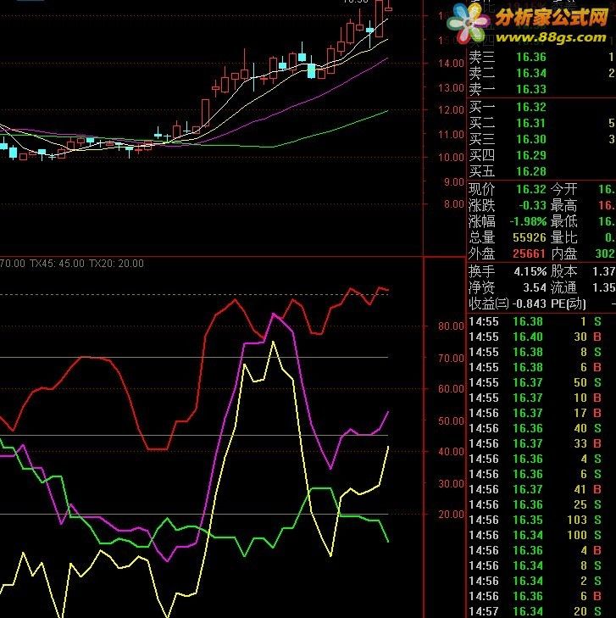Viewport: 616px width, 618px height.
Task: Click the 涨跌 value -0.33
Action: tap(532, 205)
